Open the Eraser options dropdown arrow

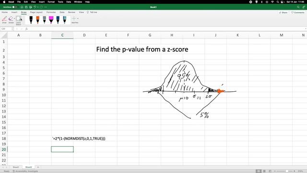[14, 18]
